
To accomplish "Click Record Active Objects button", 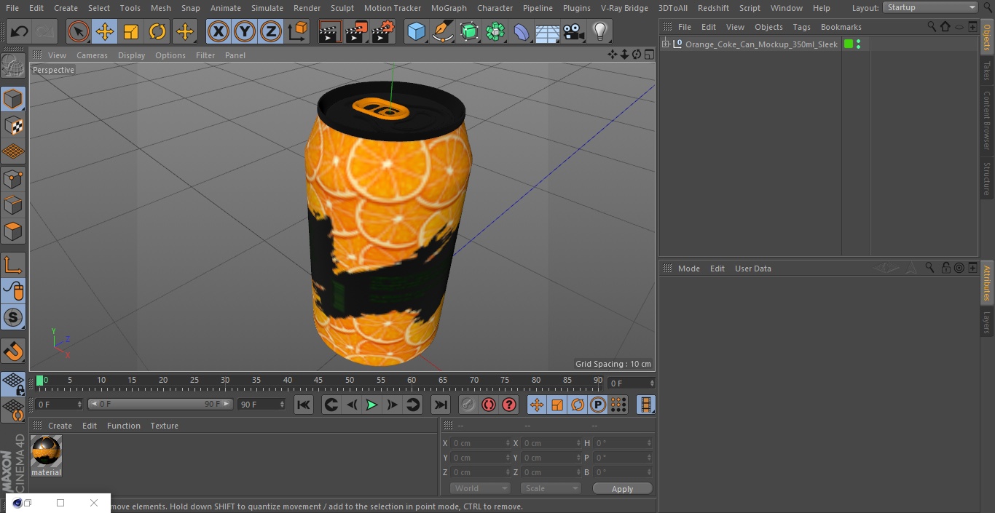I will tap(468, 405).
